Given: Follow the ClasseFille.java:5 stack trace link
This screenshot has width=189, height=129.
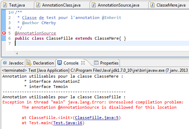Looking at the screenshot, I should (97, 118).
